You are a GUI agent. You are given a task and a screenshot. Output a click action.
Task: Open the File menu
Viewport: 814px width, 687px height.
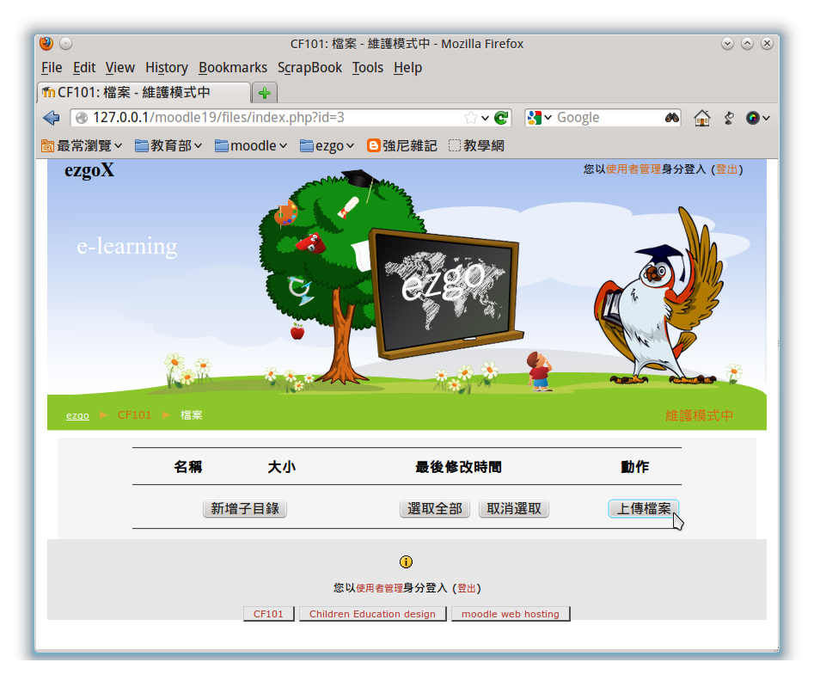coord(52,68)
